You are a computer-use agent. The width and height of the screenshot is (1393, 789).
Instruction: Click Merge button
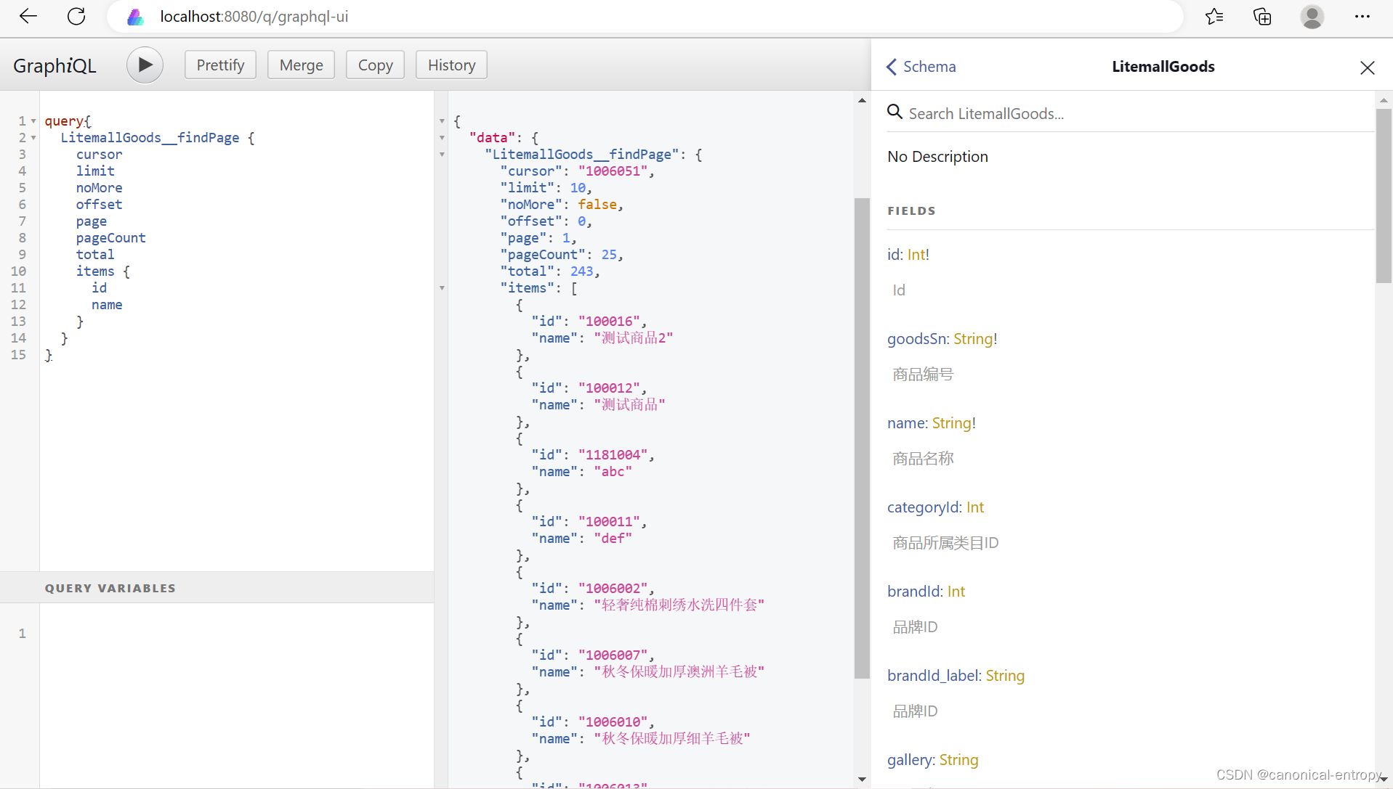coord(301,65)
